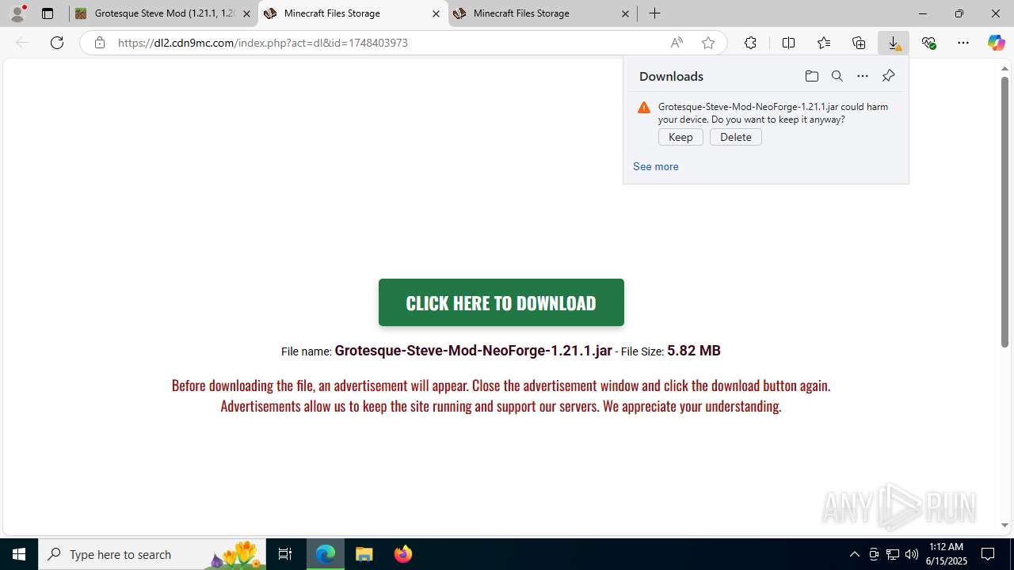Toggle the Downloads toolbar button
This screenshot has width=1014, height=570.
(894, 43)
